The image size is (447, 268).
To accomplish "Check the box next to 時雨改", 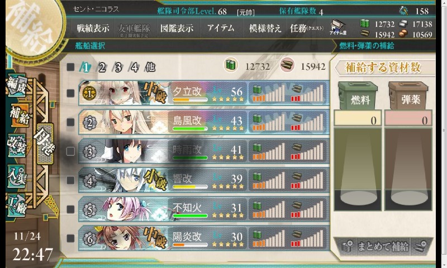I will [x=70, y=151].
